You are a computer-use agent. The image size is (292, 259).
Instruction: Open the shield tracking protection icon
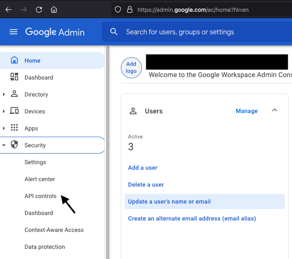[118, 9]
